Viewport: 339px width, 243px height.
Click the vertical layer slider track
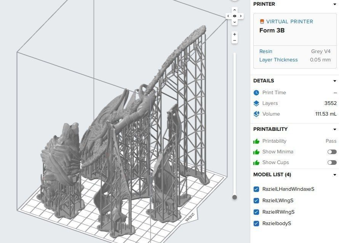coord(235,124)
